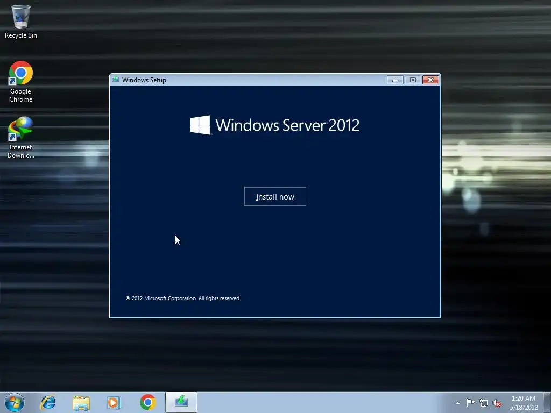Click the Windows Server 2012 logo
The width and height of the screenshot is (551, 413).
[x=275, y=125]
